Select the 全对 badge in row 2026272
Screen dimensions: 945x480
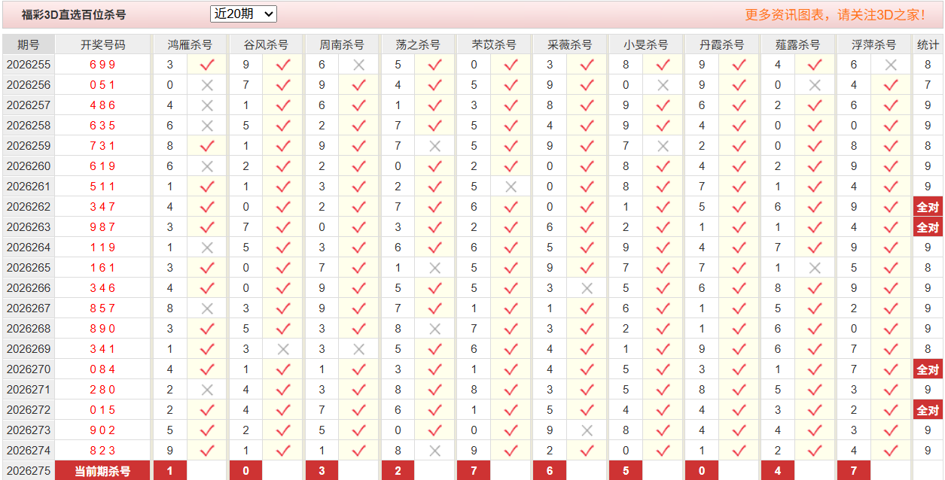tap(928, 410)
